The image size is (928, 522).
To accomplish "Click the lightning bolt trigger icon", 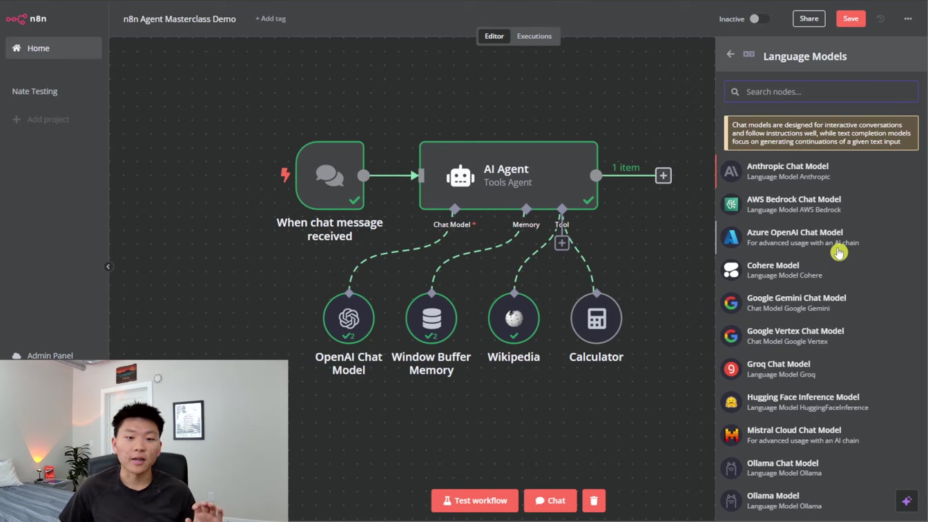I will click(285, 175).
